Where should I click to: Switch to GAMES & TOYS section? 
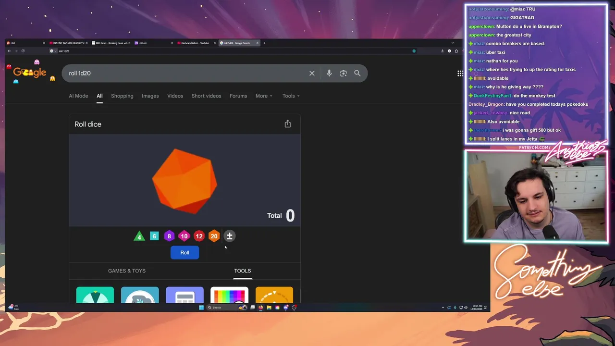coord(127,271)
